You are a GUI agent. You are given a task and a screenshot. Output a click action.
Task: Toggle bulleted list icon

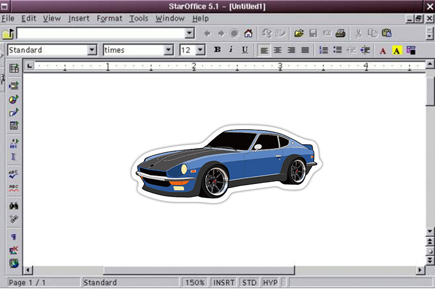click(338, 50)
